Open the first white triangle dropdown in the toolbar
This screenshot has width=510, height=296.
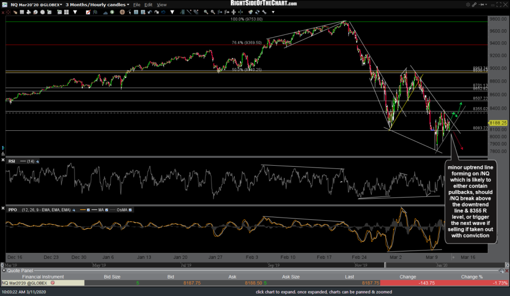75,12
